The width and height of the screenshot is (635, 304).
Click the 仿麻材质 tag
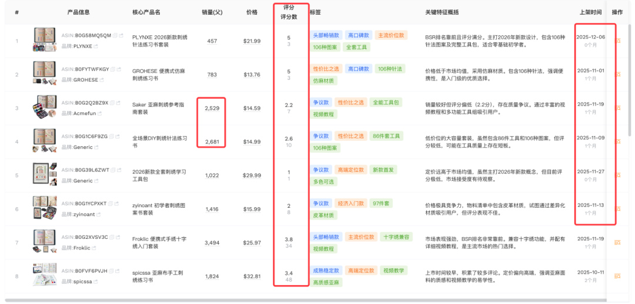click(x=323, y=81)
